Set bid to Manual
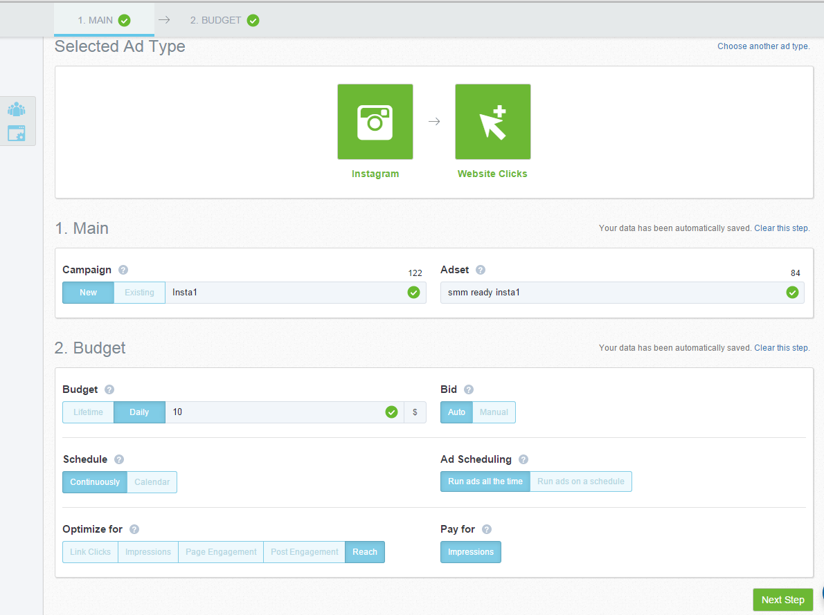Screen dimensions: 824x615 click(x=494, y=412)
